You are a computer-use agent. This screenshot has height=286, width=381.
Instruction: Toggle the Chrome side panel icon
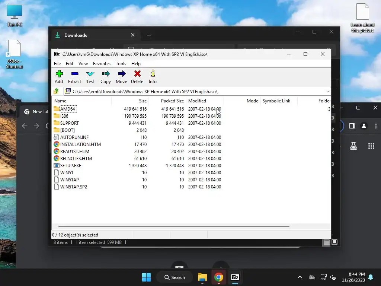352,126
